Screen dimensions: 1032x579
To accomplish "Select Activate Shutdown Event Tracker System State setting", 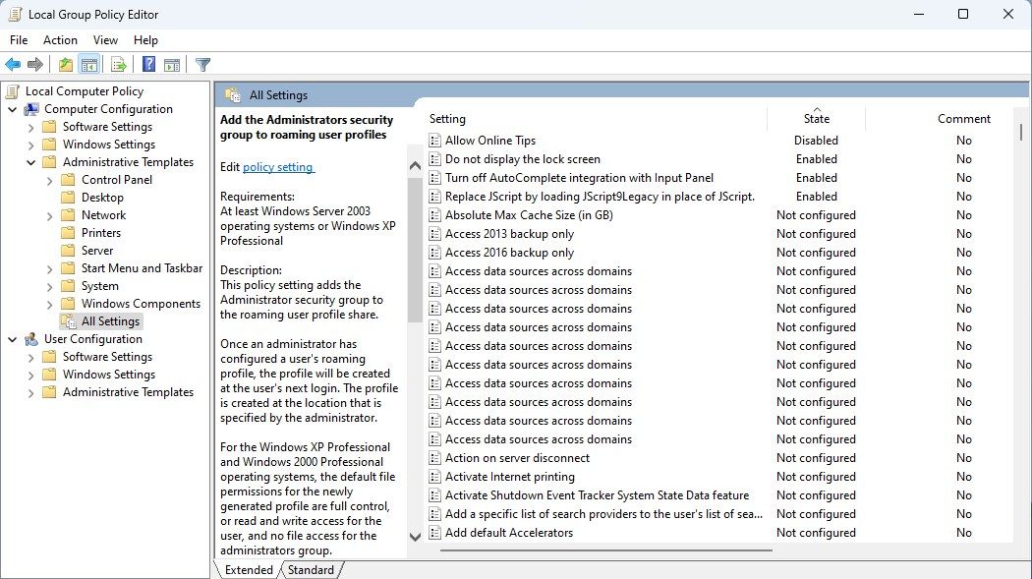I will pyautogui.click(x=597, y=495).
